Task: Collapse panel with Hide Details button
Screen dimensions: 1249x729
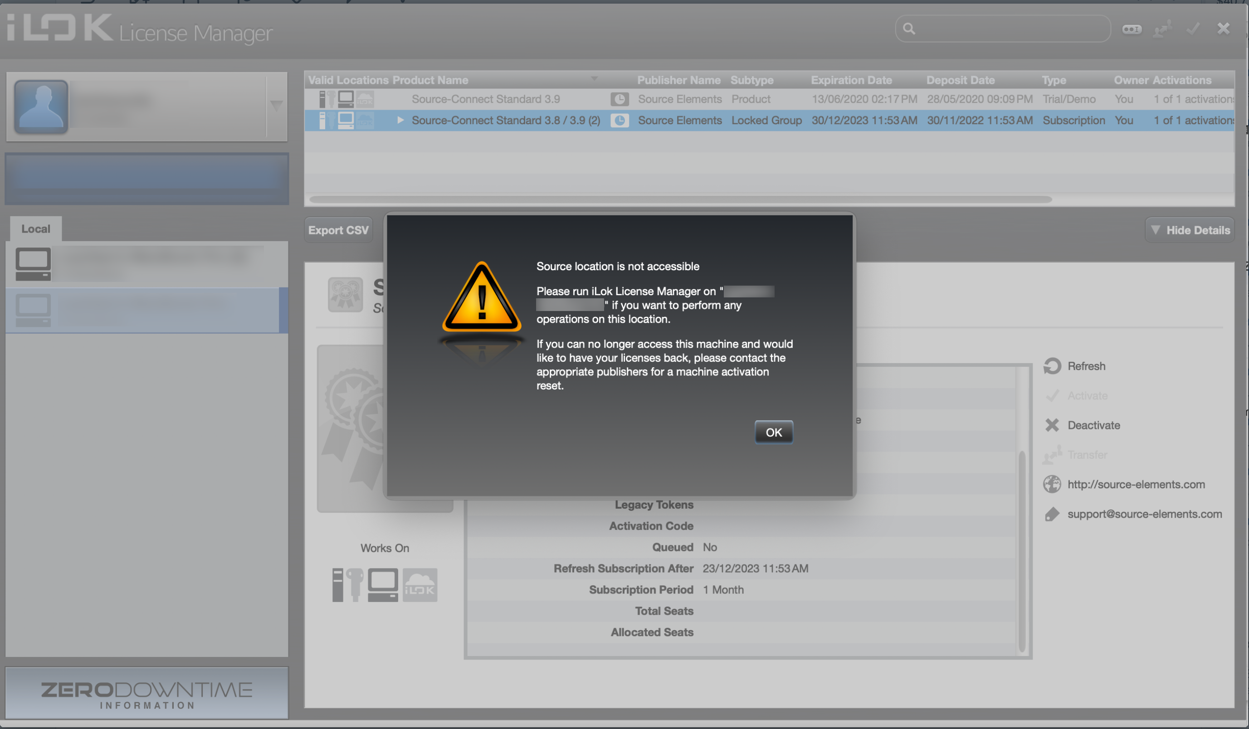Action: tap(1190, 230)
